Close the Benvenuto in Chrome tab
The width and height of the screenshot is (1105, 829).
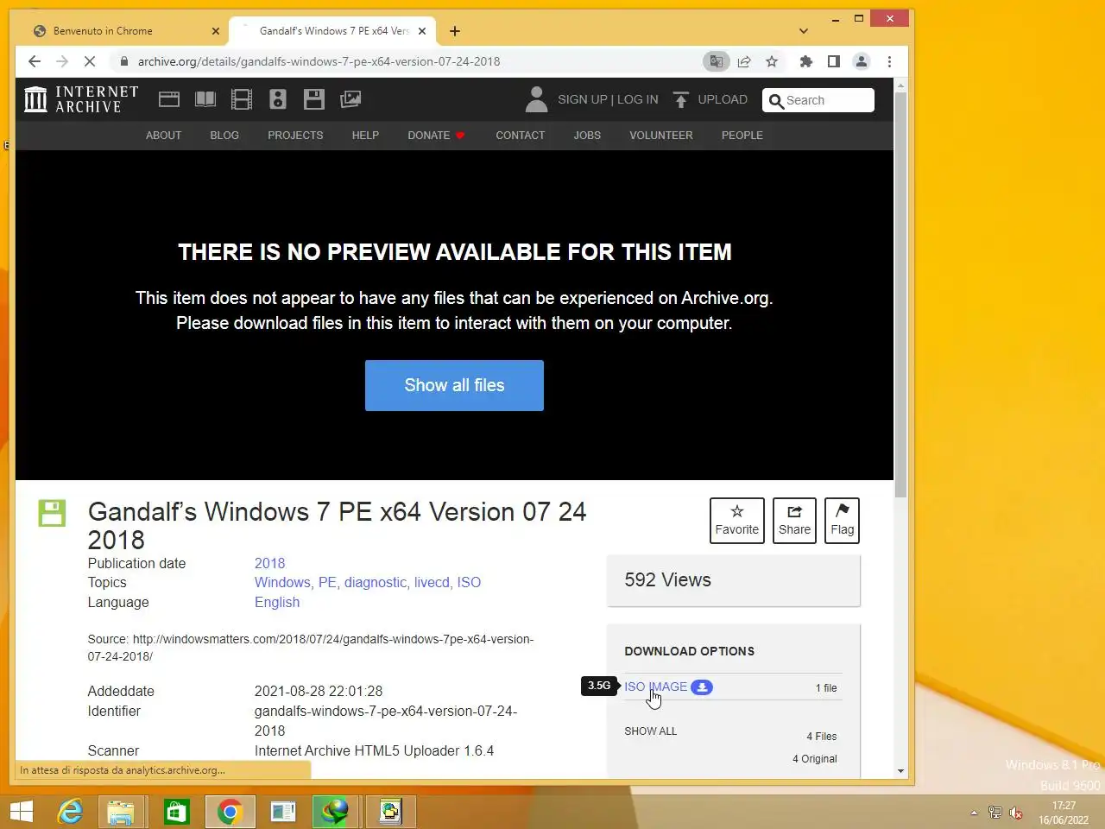click(216, 31)
